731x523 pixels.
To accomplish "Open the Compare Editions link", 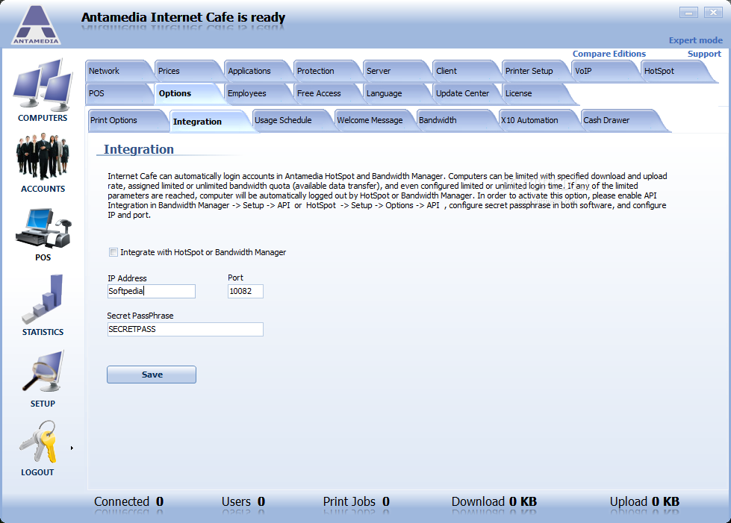I will pos(609,54).
